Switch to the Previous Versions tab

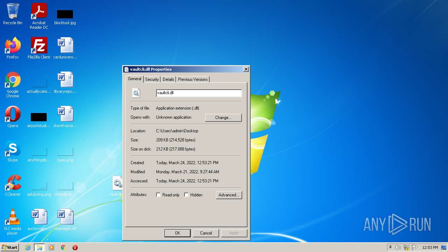coord(193,79)
